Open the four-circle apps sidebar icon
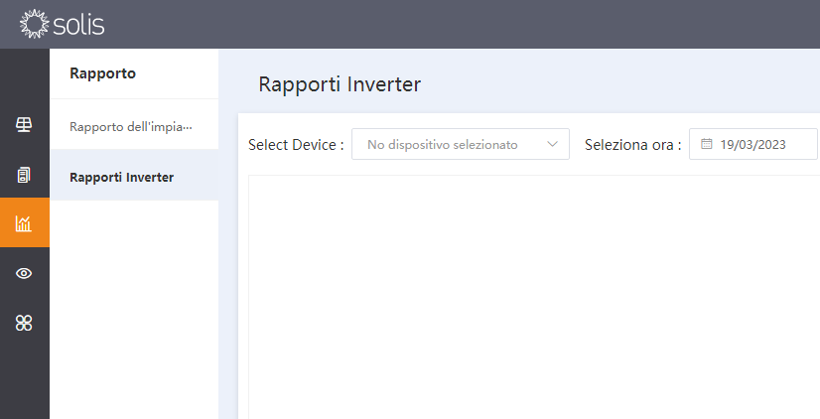This screenshot has width=820, height=419. [x=24, y=323]
